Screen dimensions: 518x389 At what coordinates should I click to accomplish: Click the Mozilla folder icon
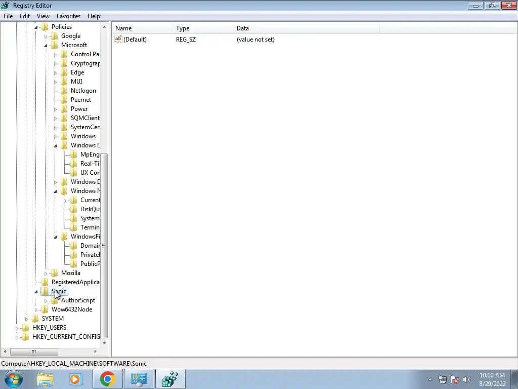[55, 273]
